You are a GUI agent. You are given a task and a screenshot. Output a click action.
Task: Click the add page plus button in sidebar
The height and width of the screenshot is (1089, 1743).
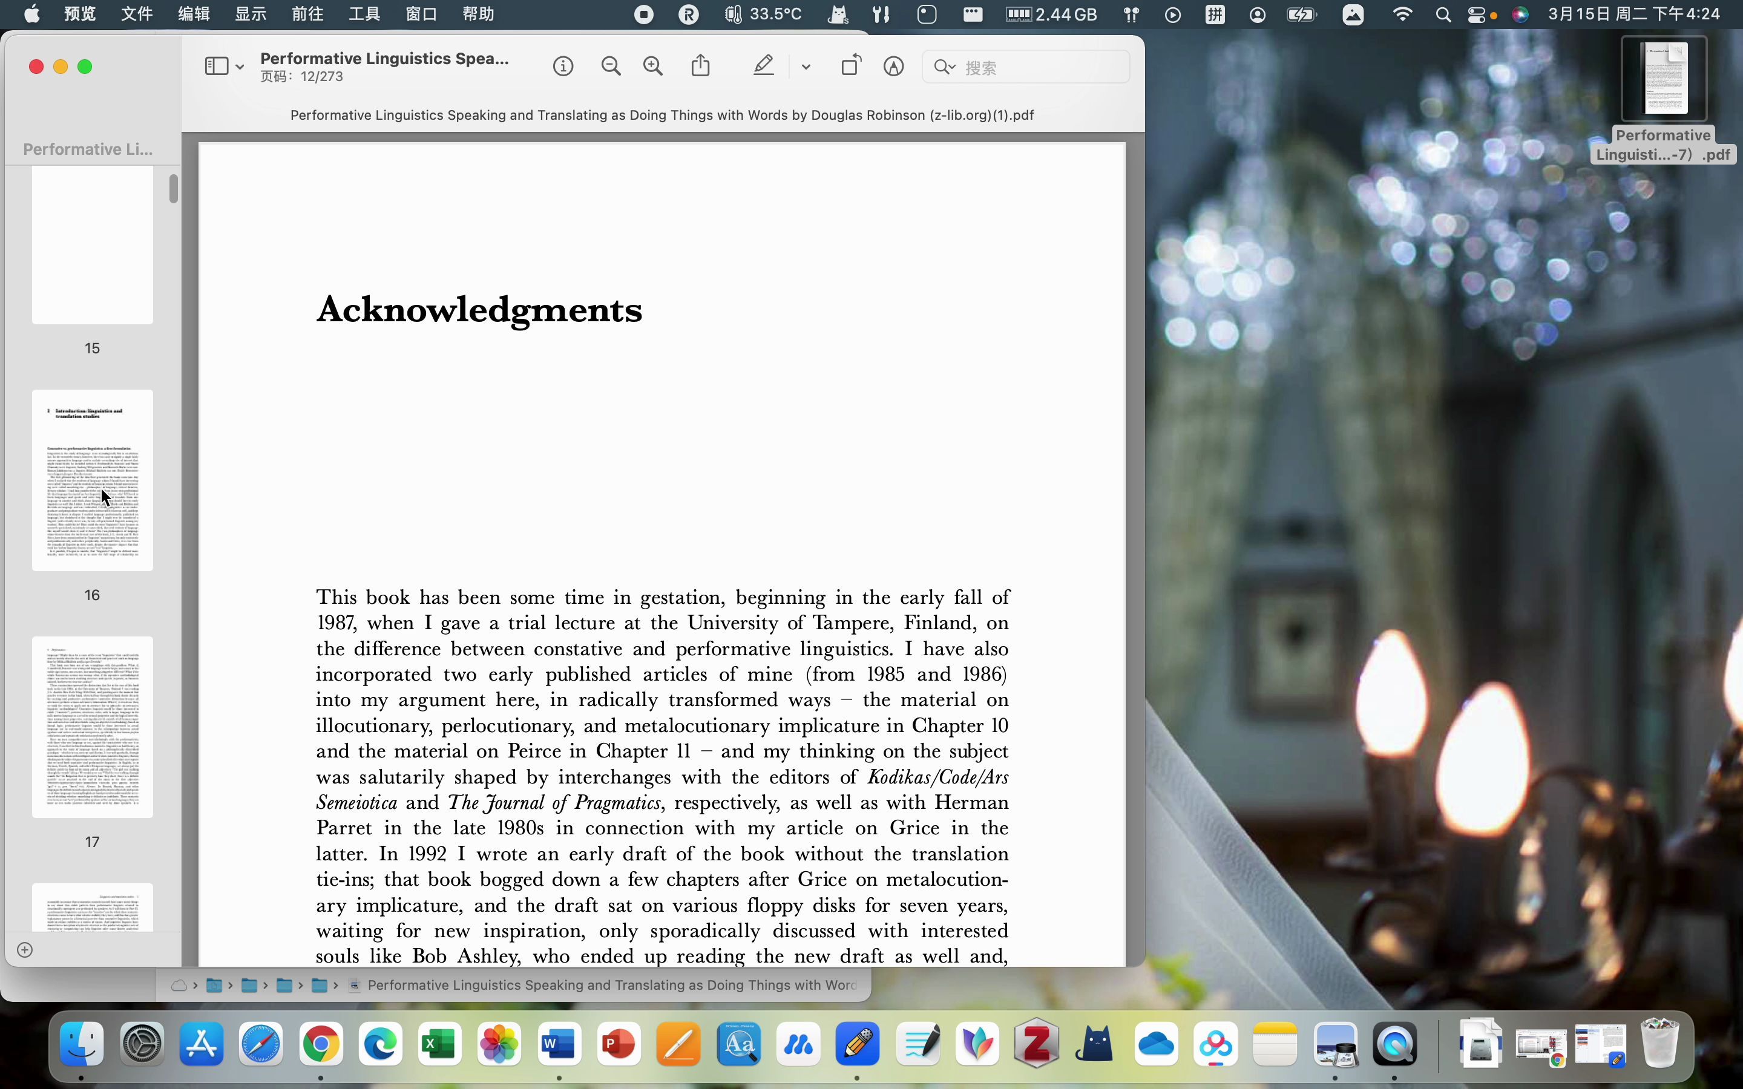tap(25, 950)
